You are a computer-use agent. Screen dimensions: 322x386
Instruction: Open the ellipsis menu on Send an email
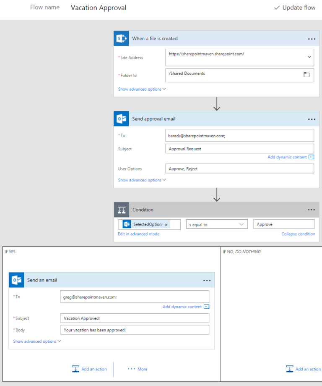click(207, 280)
